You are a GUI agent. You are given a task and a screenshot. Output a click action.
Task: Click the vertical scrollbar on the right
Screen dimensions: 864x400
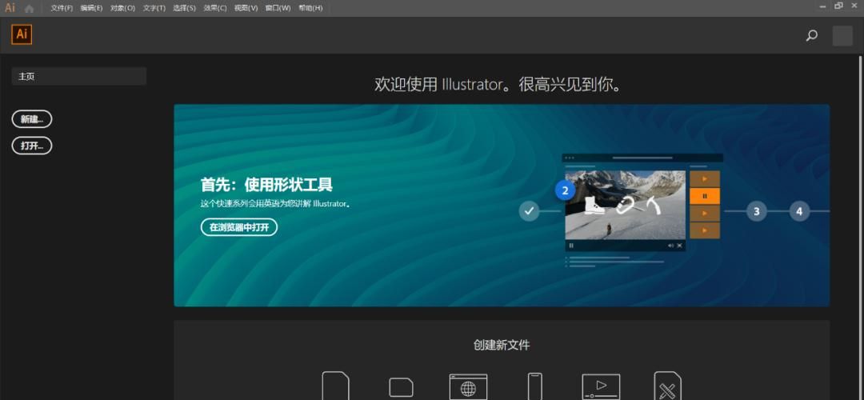pyautogui.click(x=861, y=227)
